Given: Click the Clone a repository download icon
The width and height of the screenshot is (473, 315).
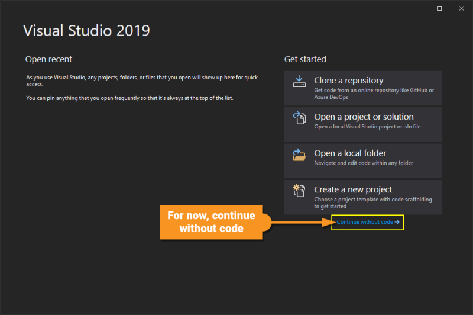Looking at the screenshot, I should point(299,82).
